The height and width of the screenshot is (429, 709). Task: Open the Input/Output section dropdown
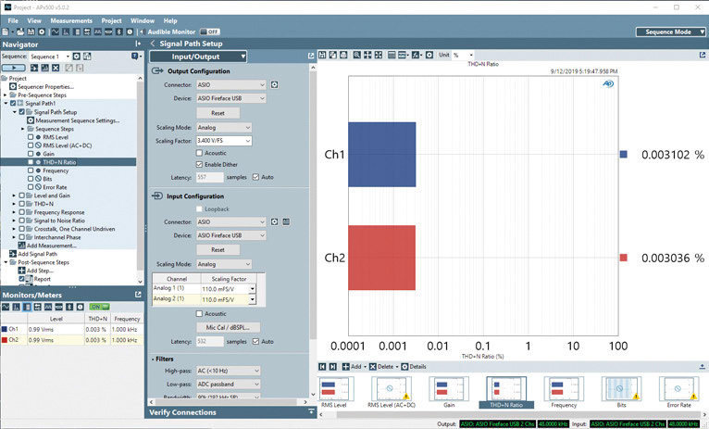coord(198,57)
